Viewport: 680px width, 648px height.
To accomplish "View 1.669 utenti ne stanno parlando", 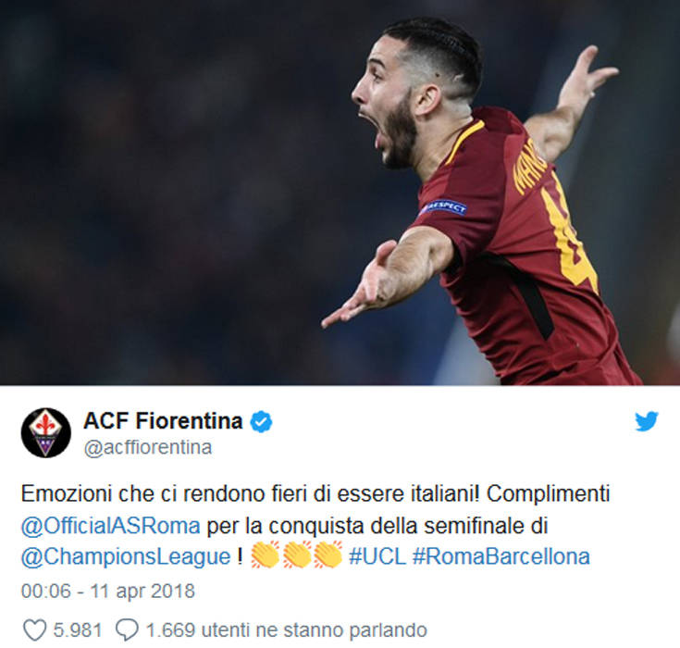I will tap(286, 629).
